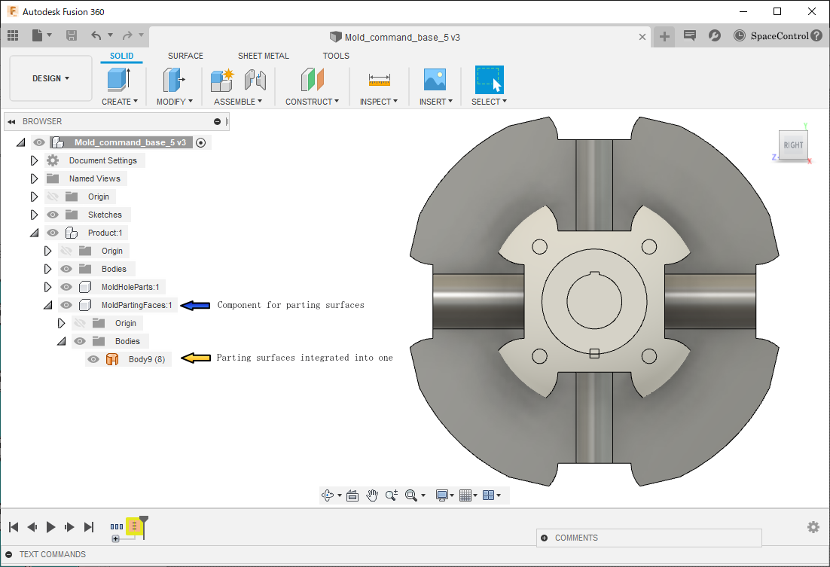Collapse the MoldPartingFaces:1 component

[x=47, y=305]
